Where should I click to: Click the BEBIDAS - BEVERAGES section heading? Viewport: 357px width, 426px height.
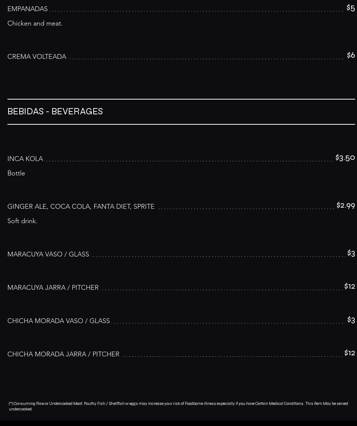click(55, 111)
